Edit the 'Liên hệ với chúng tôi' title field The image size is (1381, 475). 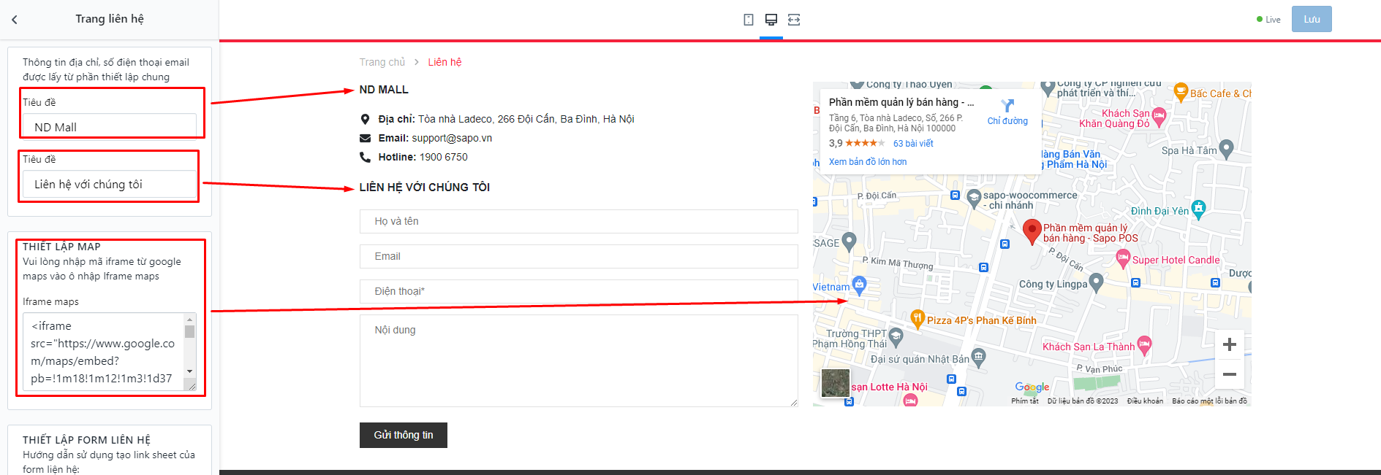(110, 184)
